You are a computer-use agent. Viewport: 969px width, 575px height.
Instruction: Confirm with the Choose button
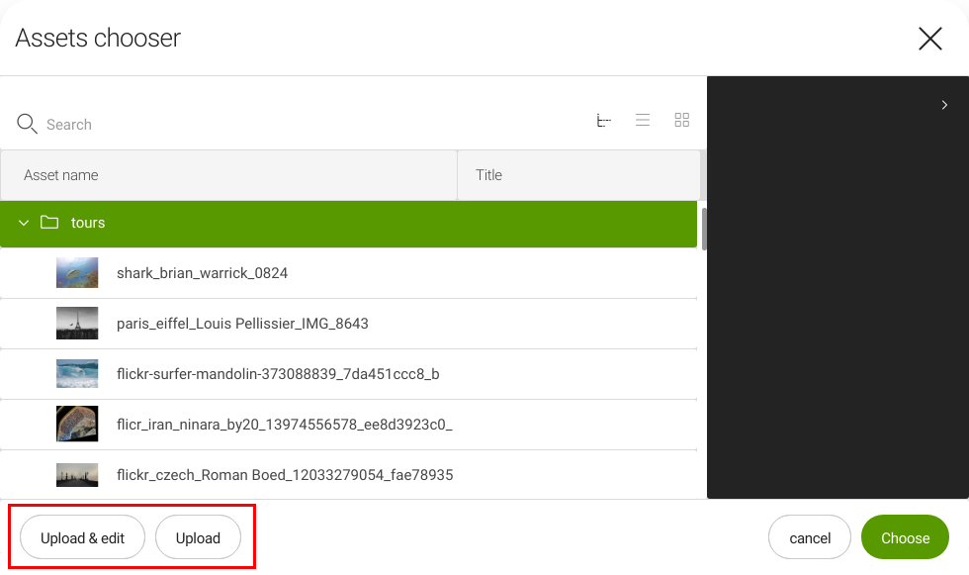(x=905, y=537)
